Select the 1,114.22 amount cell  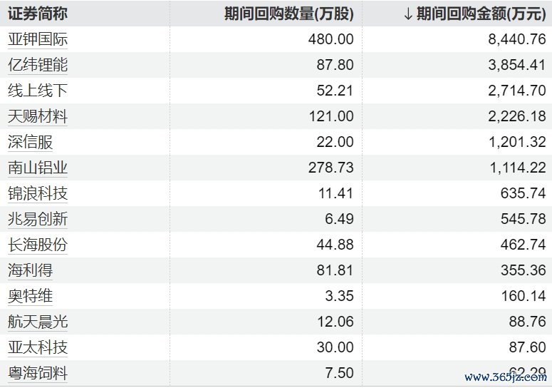tap(457, 168)
